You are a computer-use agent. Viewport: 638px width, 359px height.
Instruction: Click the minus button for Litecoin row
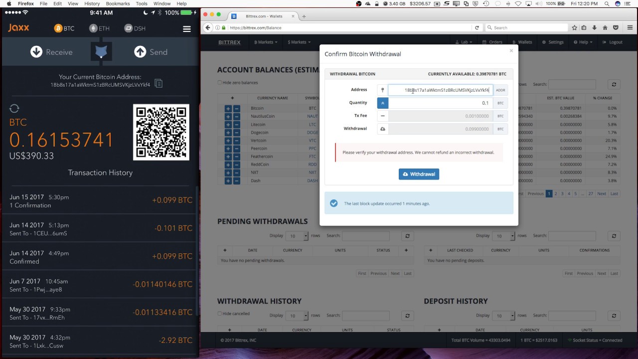[237, 125]
